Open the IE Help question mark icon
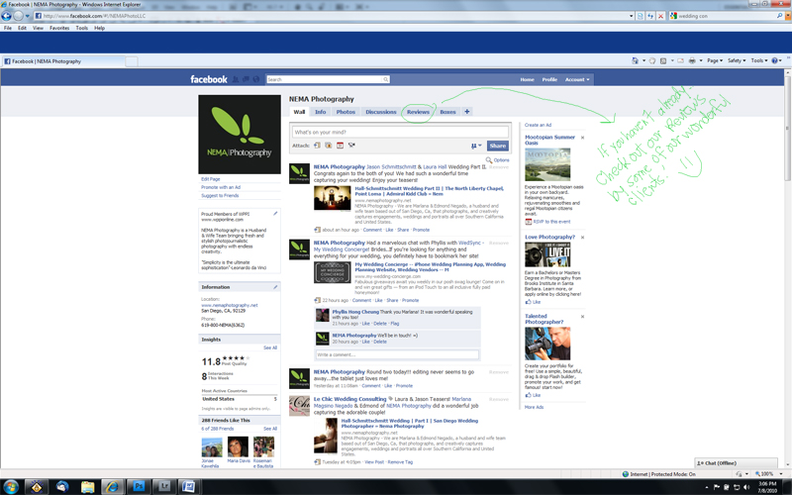 click(x=774, y=60)
